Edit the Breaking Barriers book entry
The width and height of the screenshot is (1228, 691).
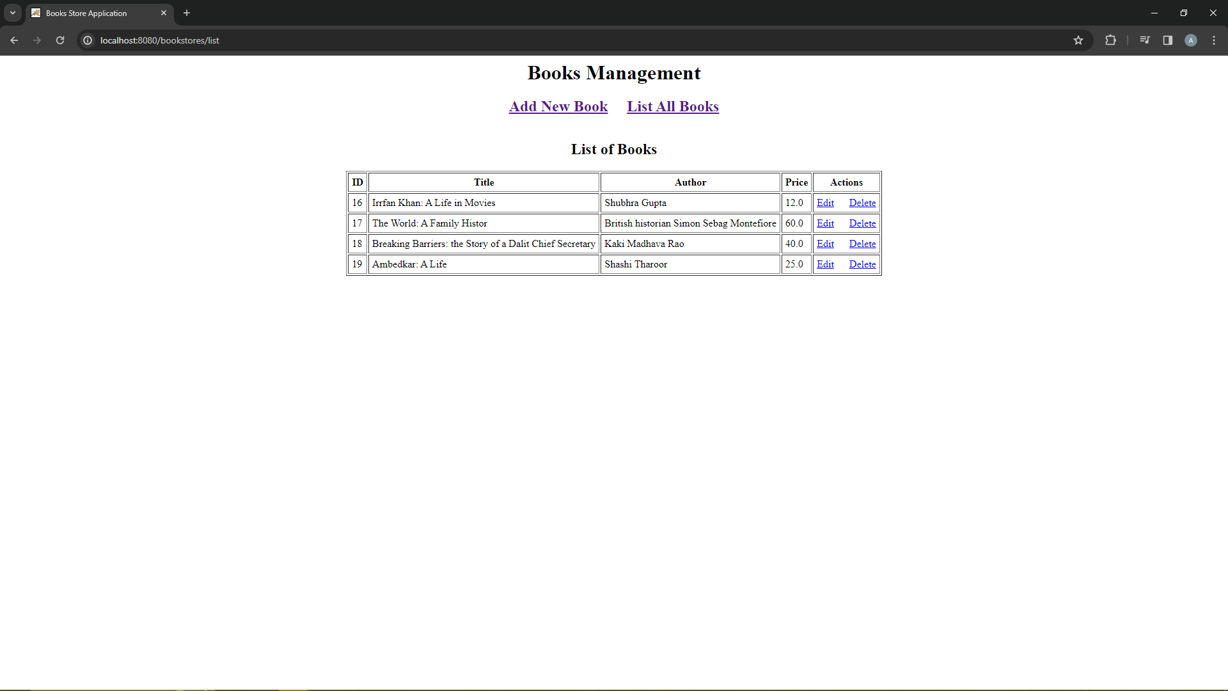point(825,244)
